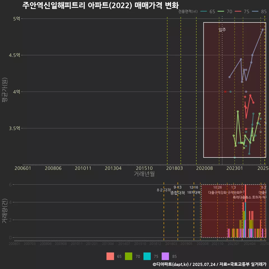Click the '특례대출축소' annotation text
The height and width of the screenshot is (269, 269).
242,197
